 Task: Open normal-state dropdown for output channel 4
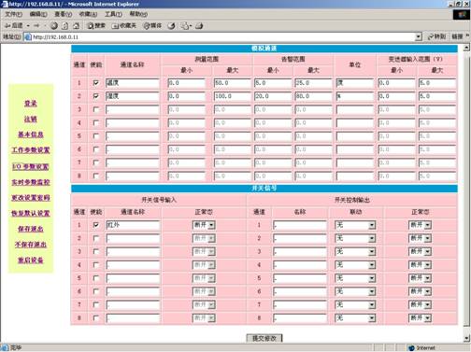[x=420, y=265]
